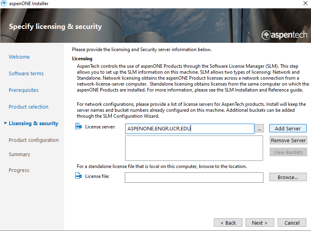Open the Welcome step in sidebar
Image resolution: width=311 pixels, height=231 pixels.
click(19, 57)
